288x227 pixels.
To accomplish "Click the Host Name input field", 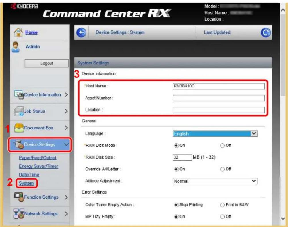I will pos(219,86).
